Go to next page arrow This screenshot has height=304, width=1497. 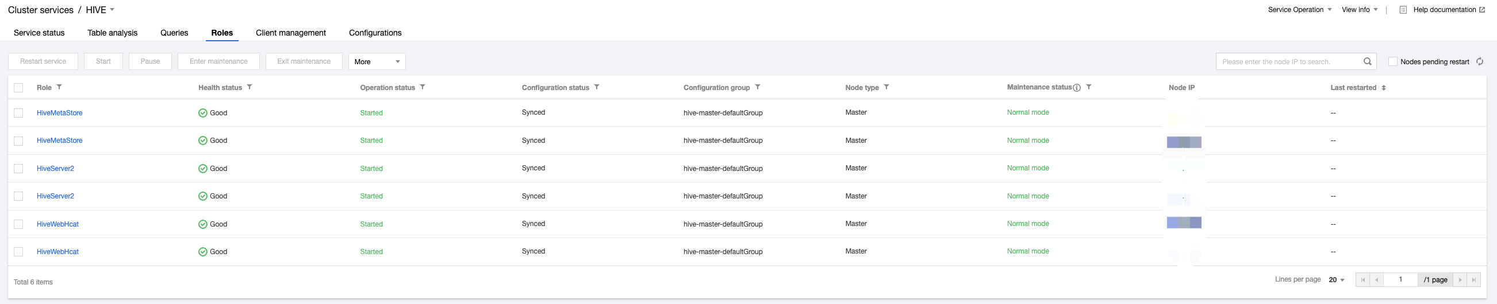point(1460,280)
